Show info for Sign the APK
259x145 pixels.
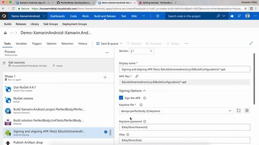tap(144, 98)
